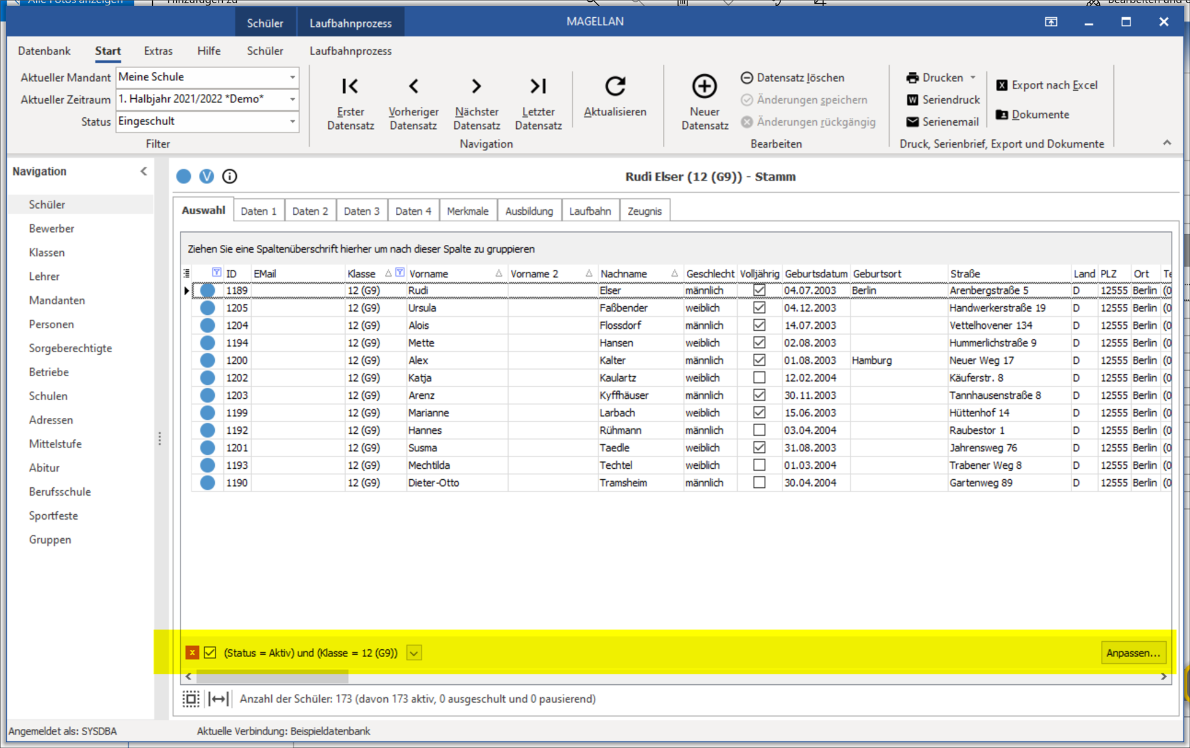The width and height of the screenshot is (1190, 748).
Task: Click the blue circle status icon above tabs
Action: (184, 177)
